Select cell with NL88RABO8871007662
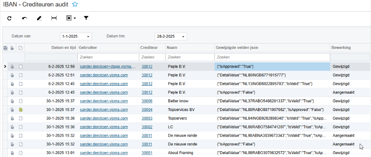Image resolution: width=371 pixels, height=157 pixels. click(x=272, y=110)
